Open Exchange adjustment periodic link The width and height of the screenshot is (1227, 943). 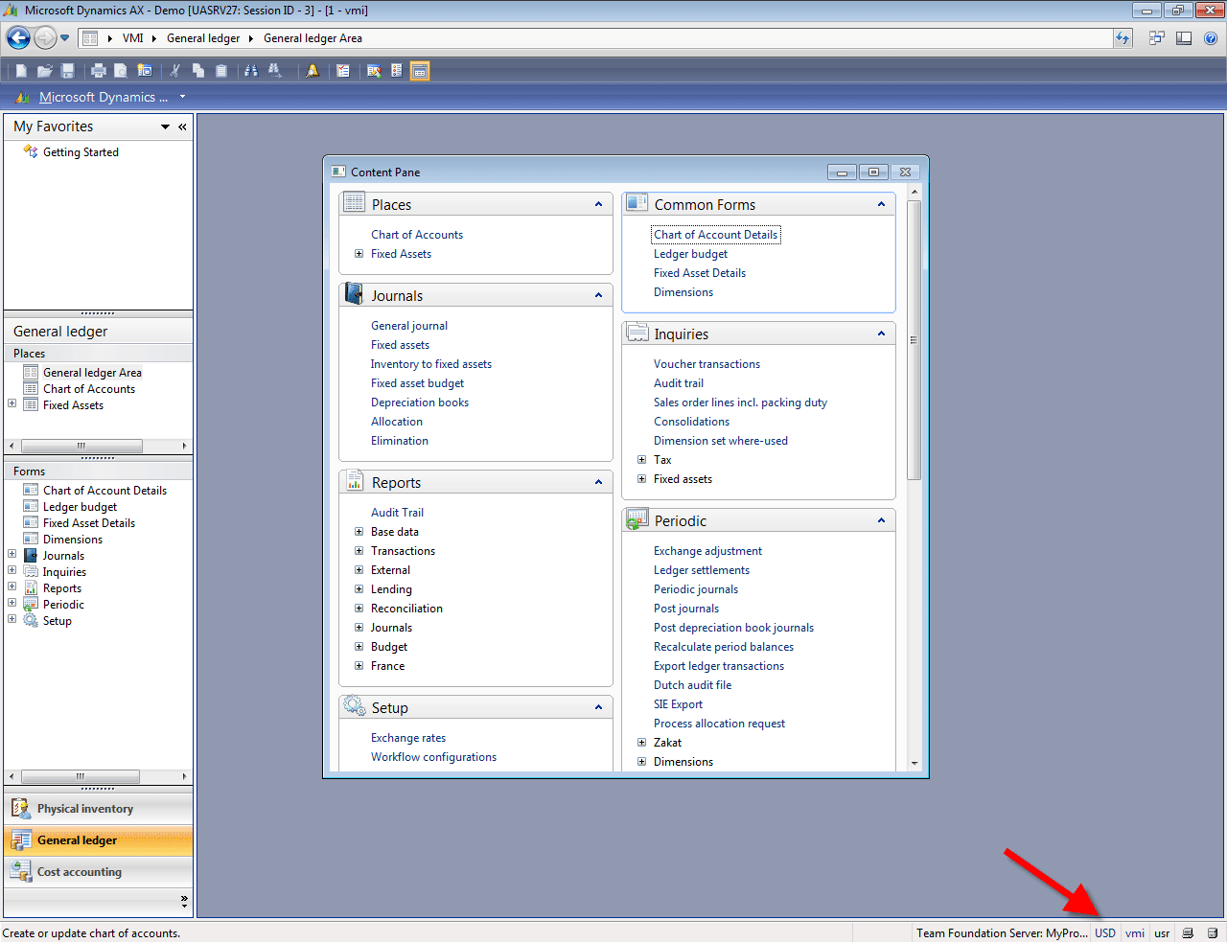coord(707,551)
